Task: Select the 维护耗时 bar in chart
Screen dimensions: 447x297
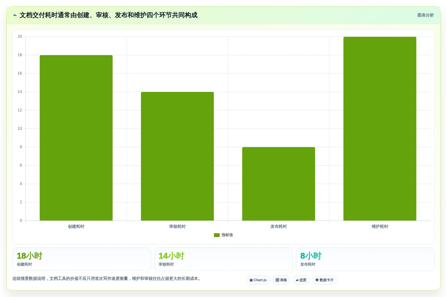Action: pyautogui.click(x=380, y=129)
